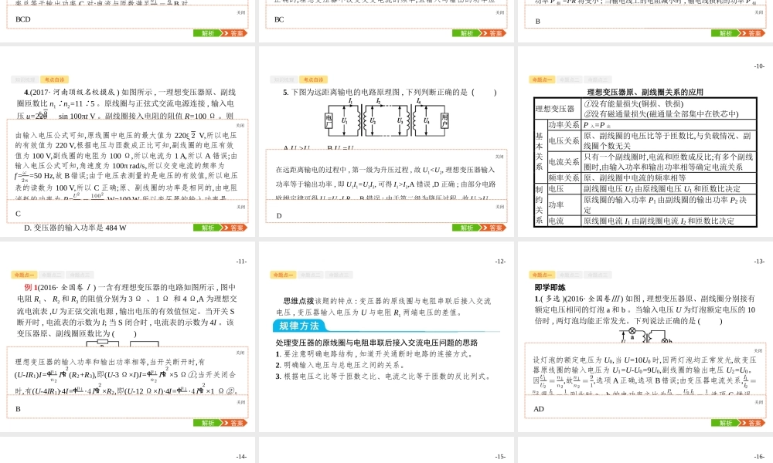
Task: Close slide 11 analysis box via 关闭
Action: pyautogui.click(x=240, y=353)
